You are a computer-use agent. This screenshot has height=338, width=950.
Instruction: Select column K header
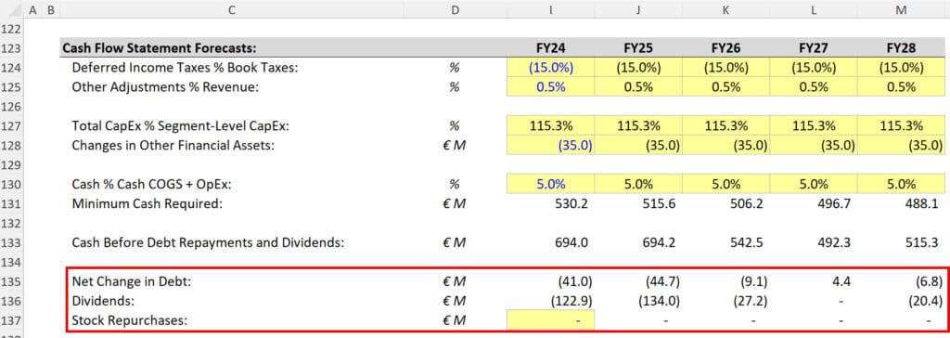tap(725, 9)
